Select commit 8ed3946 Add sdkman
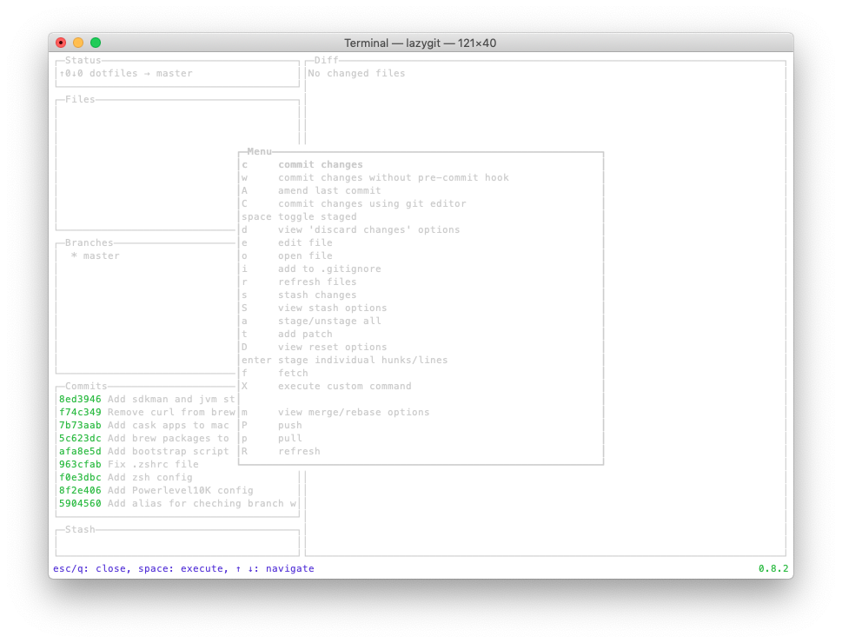The height and width of the screenshot is (643, 842). coord(147,399)
